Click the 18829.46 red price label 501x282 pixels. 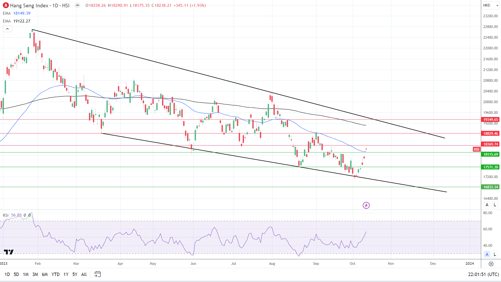point(490,133)
